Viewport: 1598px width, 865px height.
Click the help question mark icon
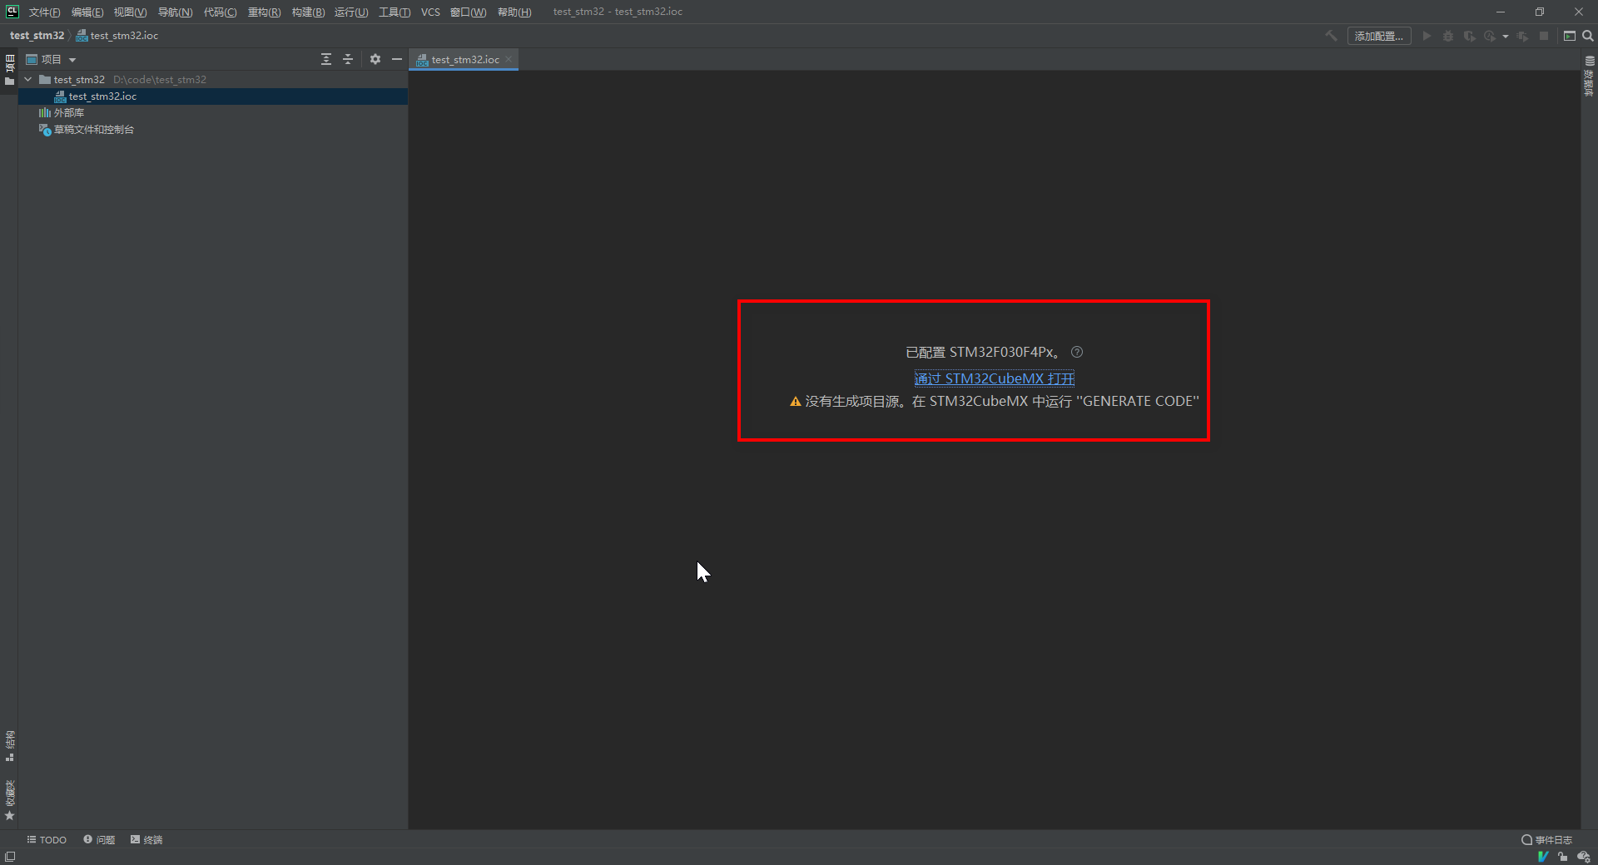tap(1077, 352)
